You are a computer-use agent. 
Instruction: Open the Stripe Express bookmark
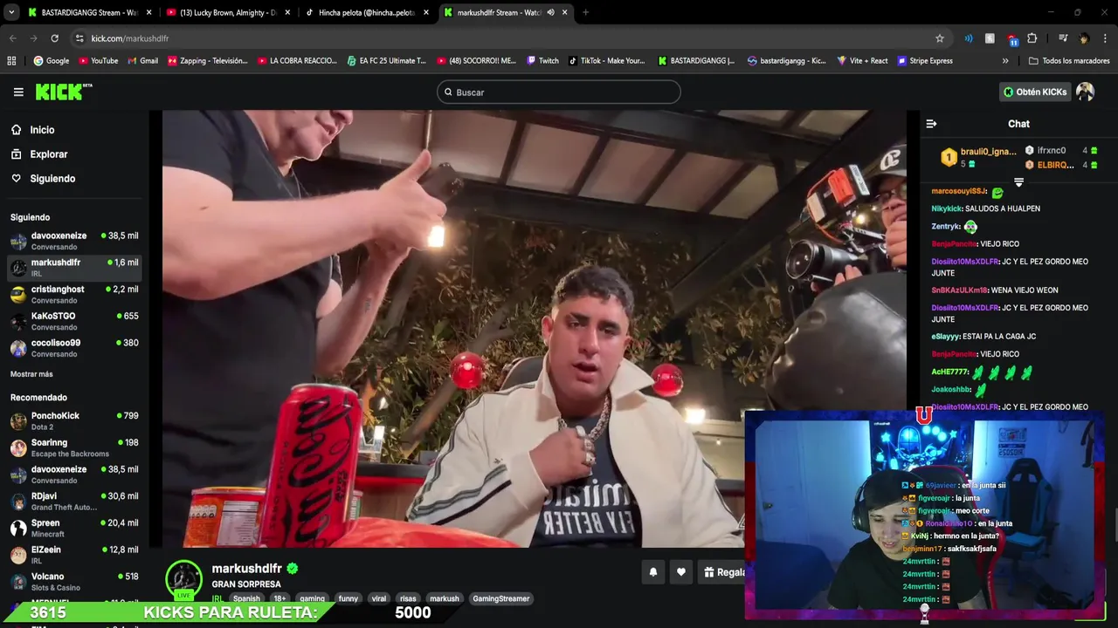pyautogui.click(x=925, y=61)
